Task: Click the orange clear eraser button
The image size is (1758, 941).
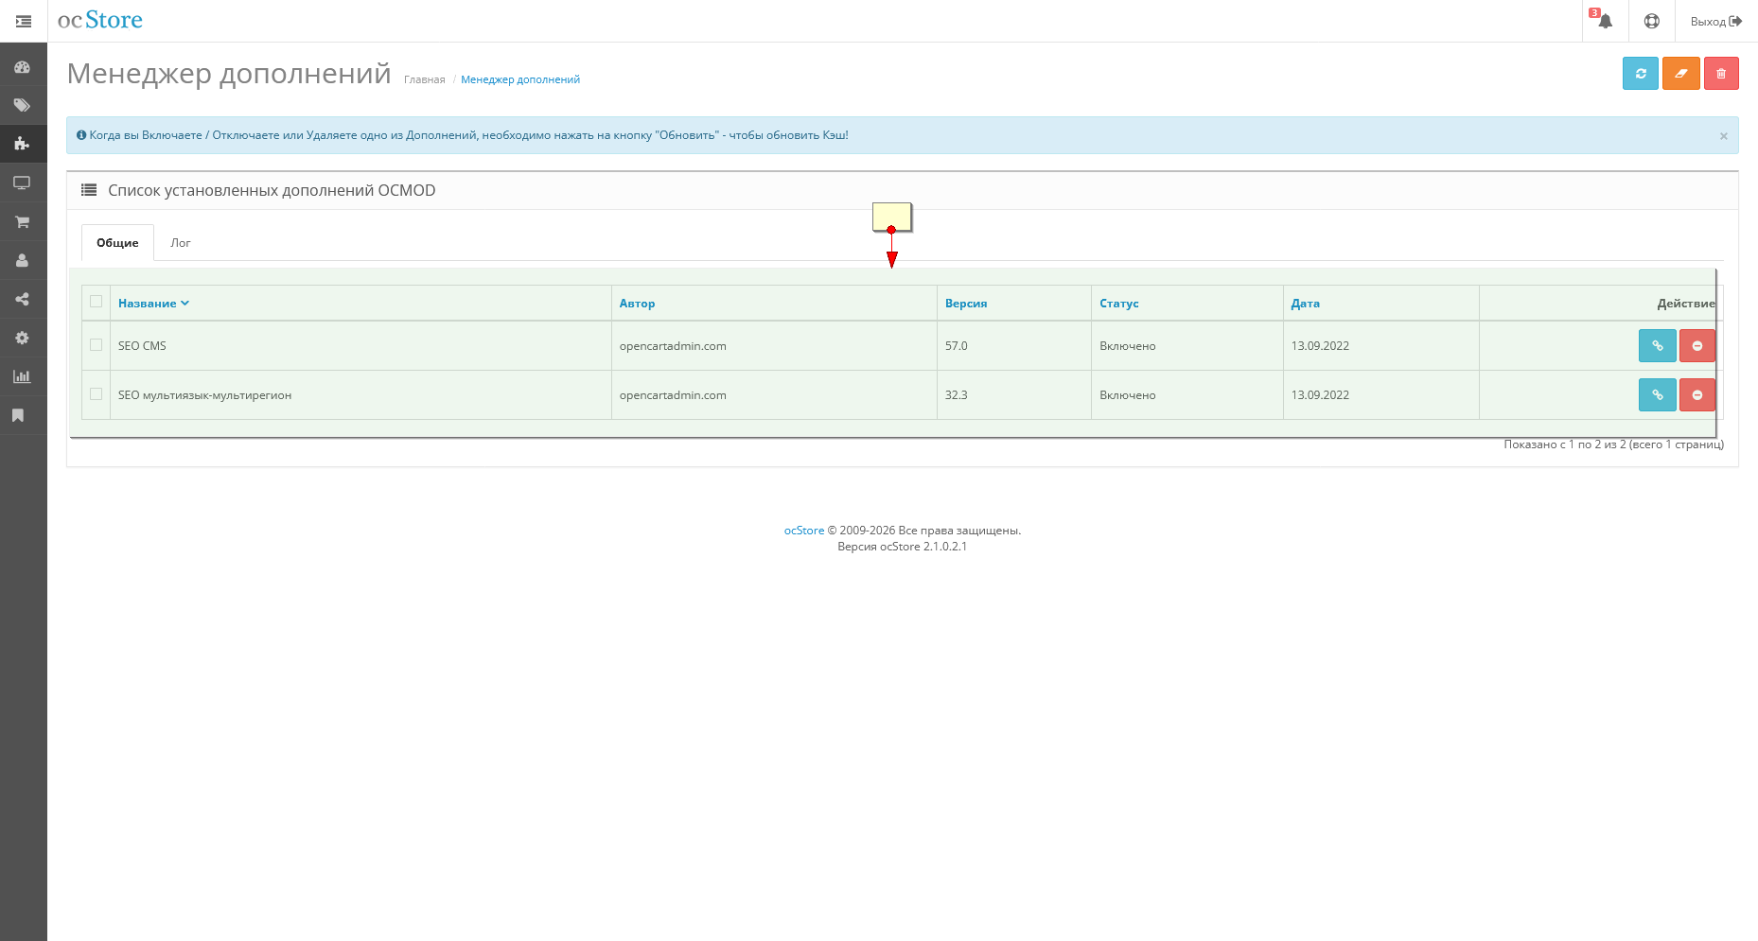Action: coord(1681,73)
